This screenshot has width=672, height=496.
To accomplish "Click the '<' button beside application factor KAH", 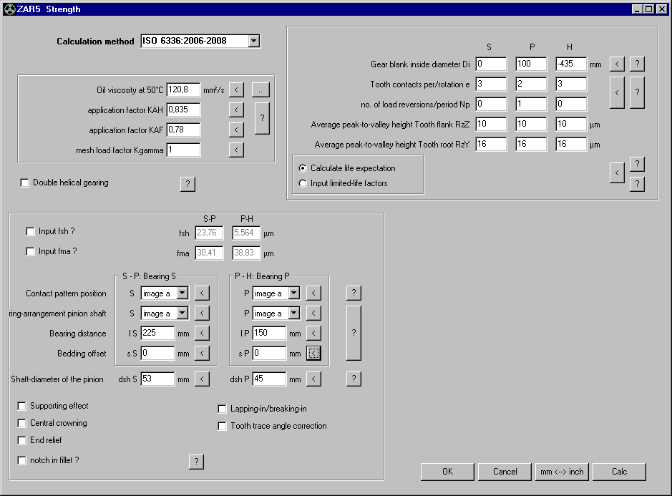I will point(237,110).
